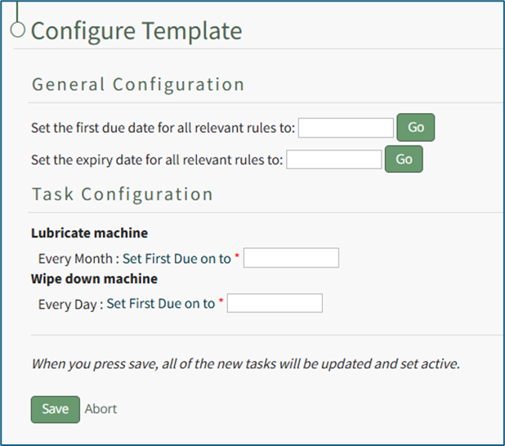Select the General Configuration section heading
Screen dimensions: 505x446
137,84
